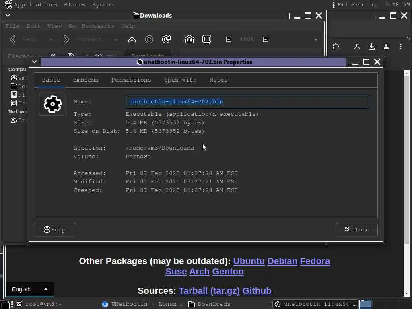Screen dimensions: 412x309
Task: Select the Desktop folder in sidebar
Action: (18, 86)
